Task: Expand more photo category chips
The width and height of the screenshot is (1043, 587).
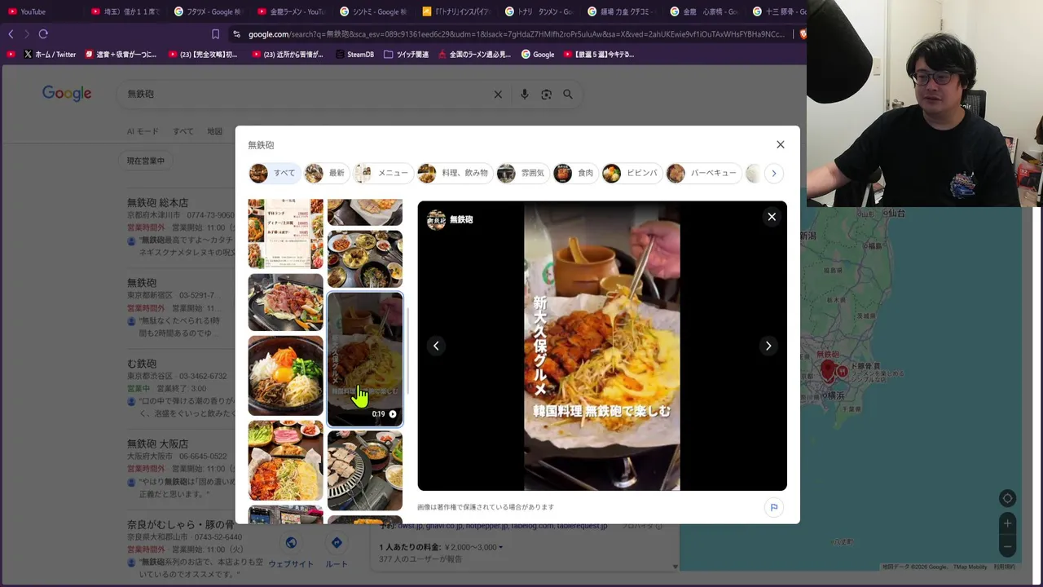Action: coord(774,173)
